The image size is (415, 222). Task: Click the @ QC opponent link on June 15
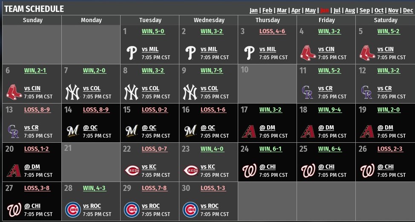coord(149,127)
